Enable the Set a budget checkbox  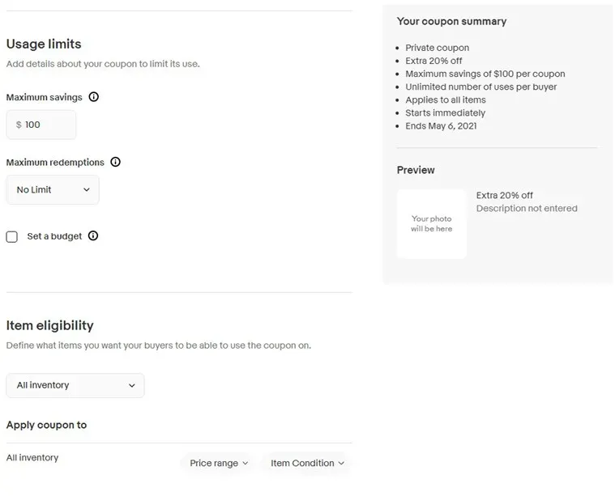[x=12, y=236]
